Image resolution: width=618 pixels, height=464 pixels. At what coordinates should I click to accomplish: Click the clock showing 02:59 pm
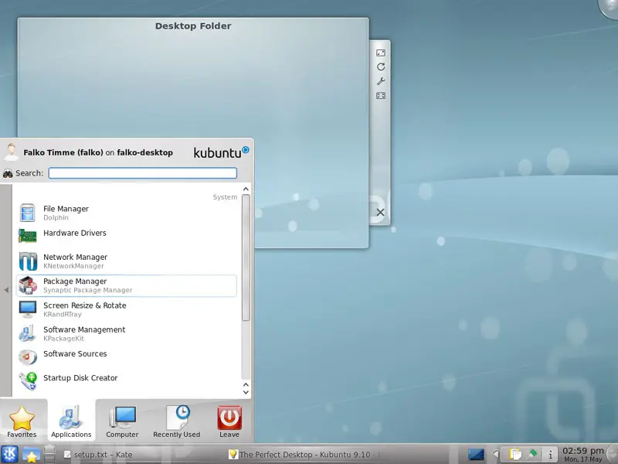pos(583,454)
